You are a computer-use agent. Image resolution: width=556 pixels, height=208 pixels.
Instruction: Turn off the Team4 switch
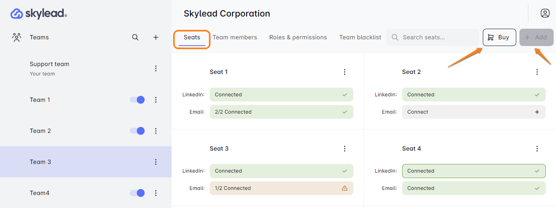[137, 193]
